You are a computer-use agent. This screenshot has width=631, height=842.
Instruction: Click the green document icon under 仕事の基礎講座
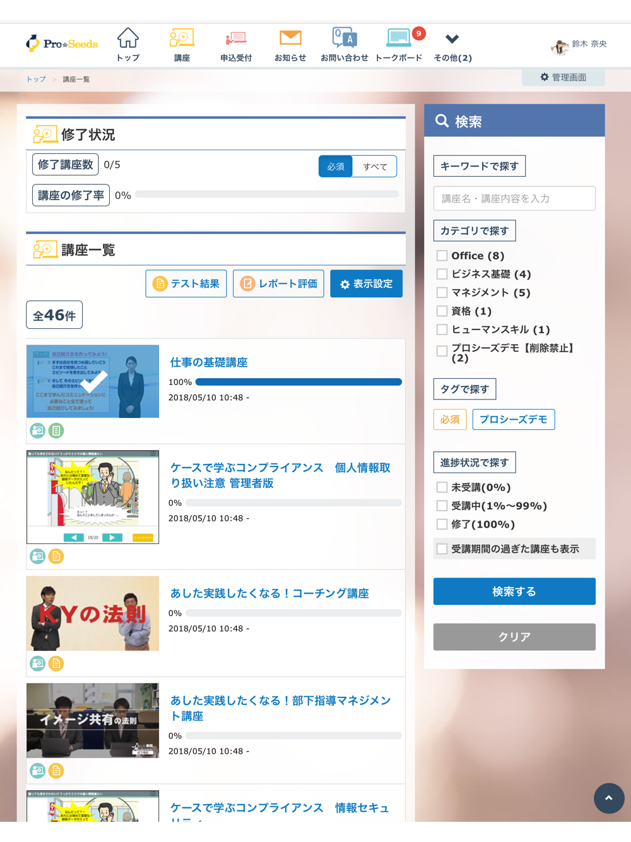pos(56,430)
